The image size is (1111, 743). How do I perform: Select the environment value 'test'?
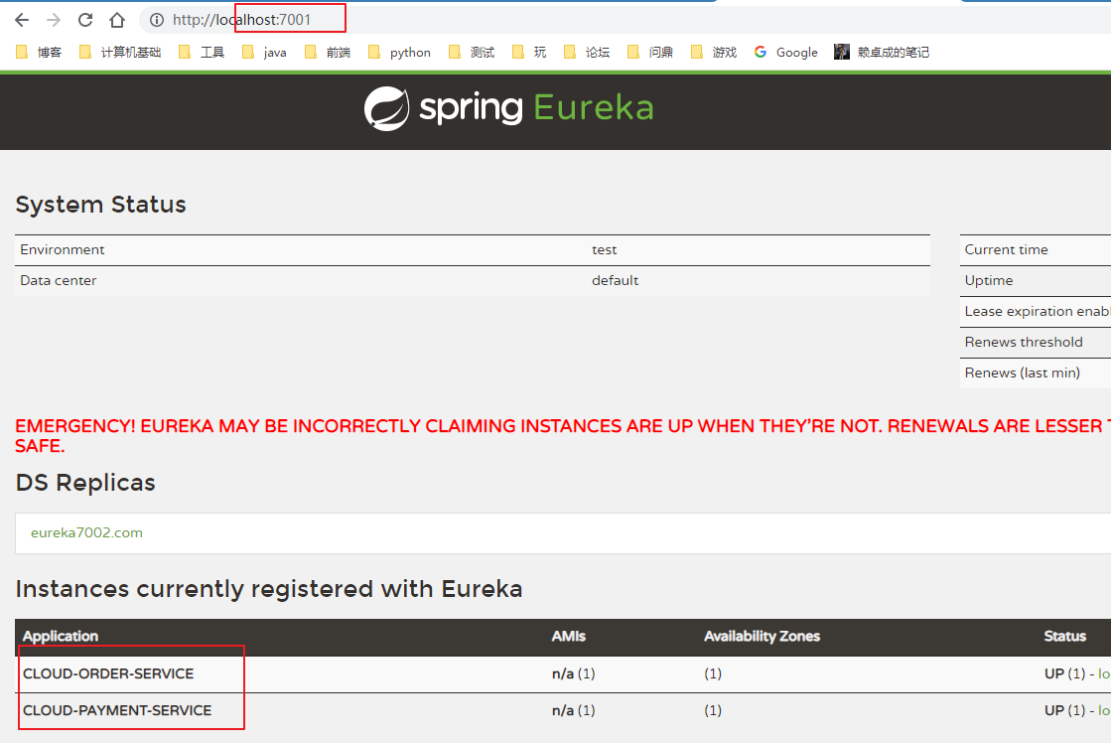[x=605, y=249]
